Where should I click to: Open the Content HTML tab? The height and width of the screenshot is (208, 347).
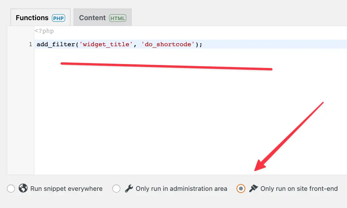pos(102,17)
